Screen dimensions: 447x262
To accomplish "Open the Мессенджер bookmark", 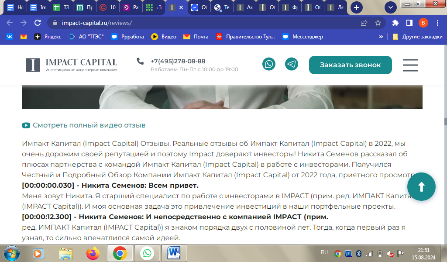I will pos(303,37).
